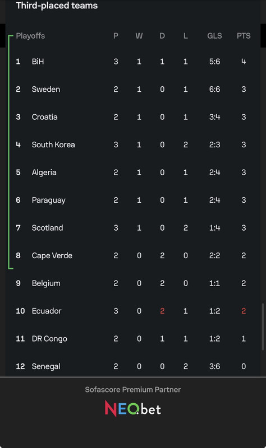266x448 pixels.
Task: Select Ecuador in the standings
Action: [133, 311]
